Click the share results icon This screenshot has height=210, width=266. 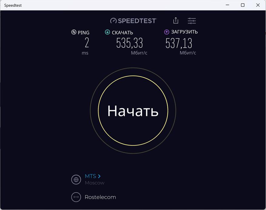click(176, 21)
